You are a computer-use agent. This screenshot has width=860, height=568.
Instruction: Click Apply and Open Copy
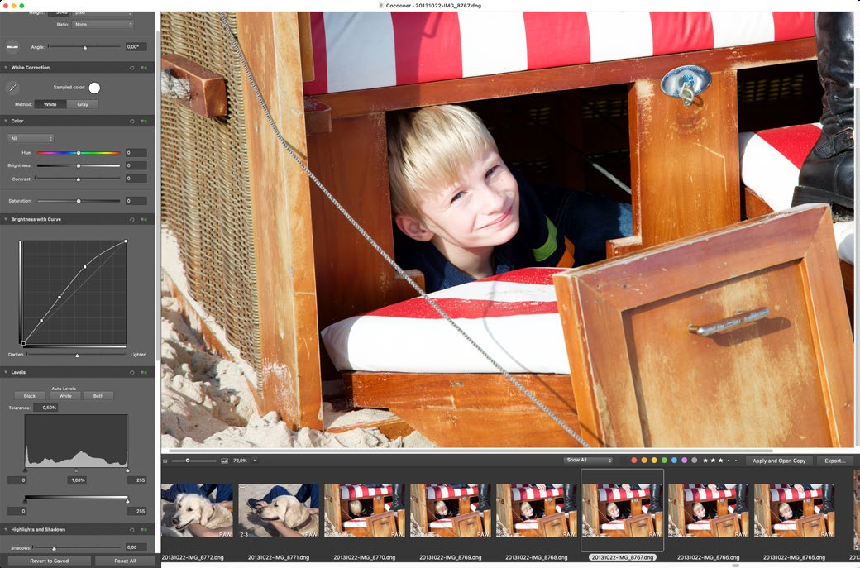click(779, 461)
